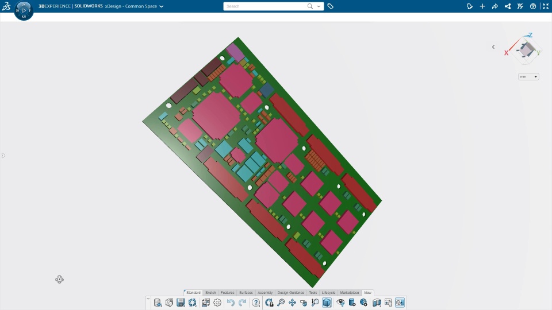Click the Redo arrow in bottom toolbar
The width and height of the screenshot is (552, 310).
pos(242,303)
